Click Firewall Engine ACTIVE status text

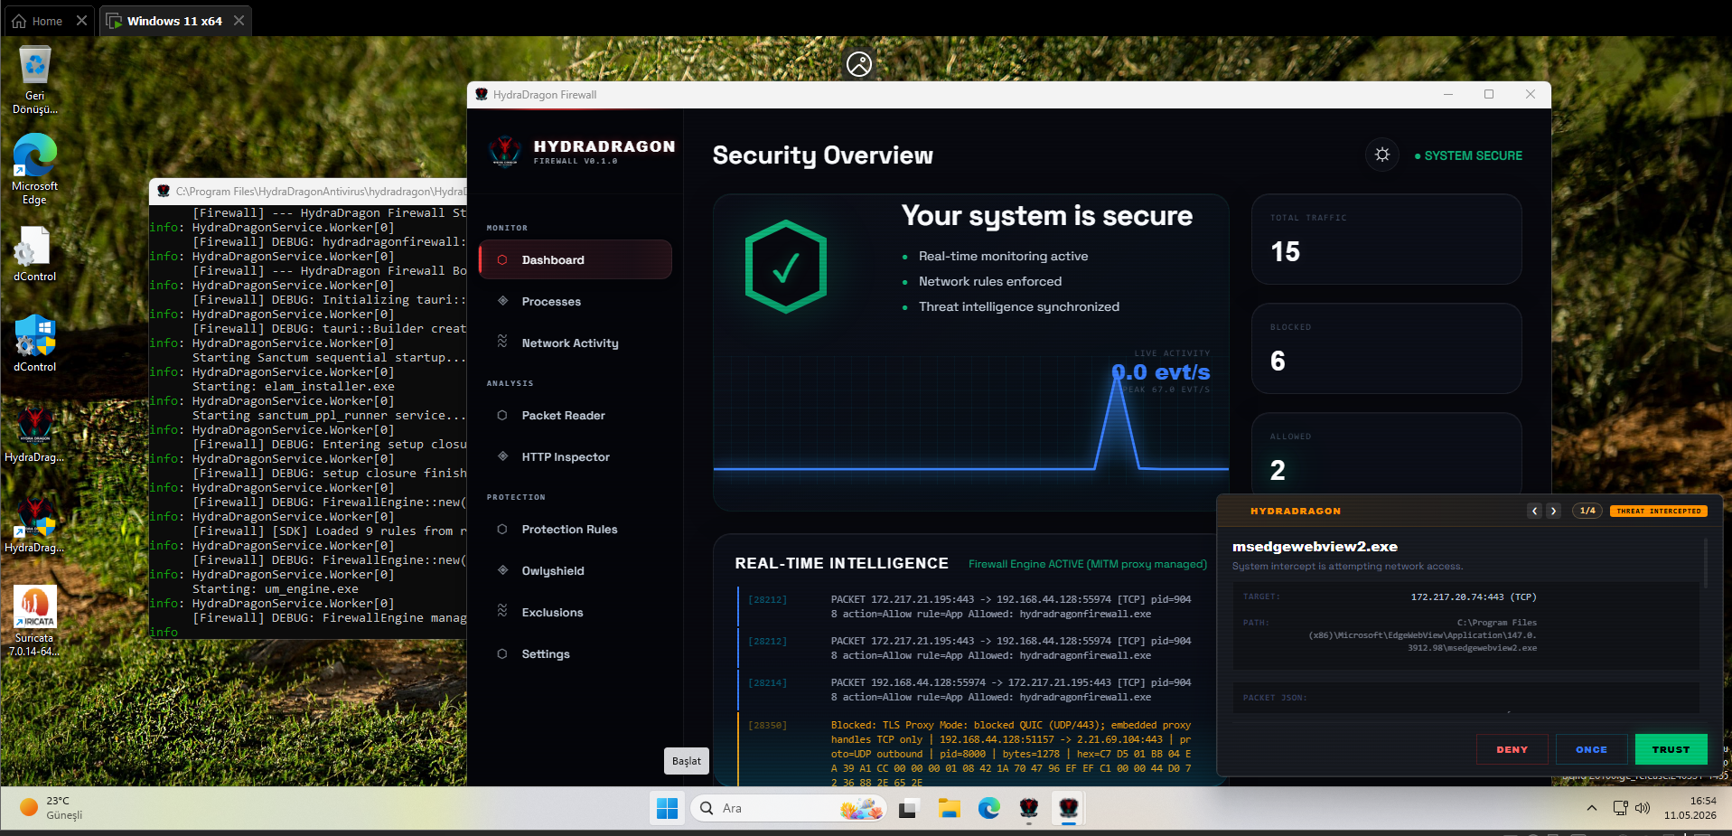click(1088, 564)
